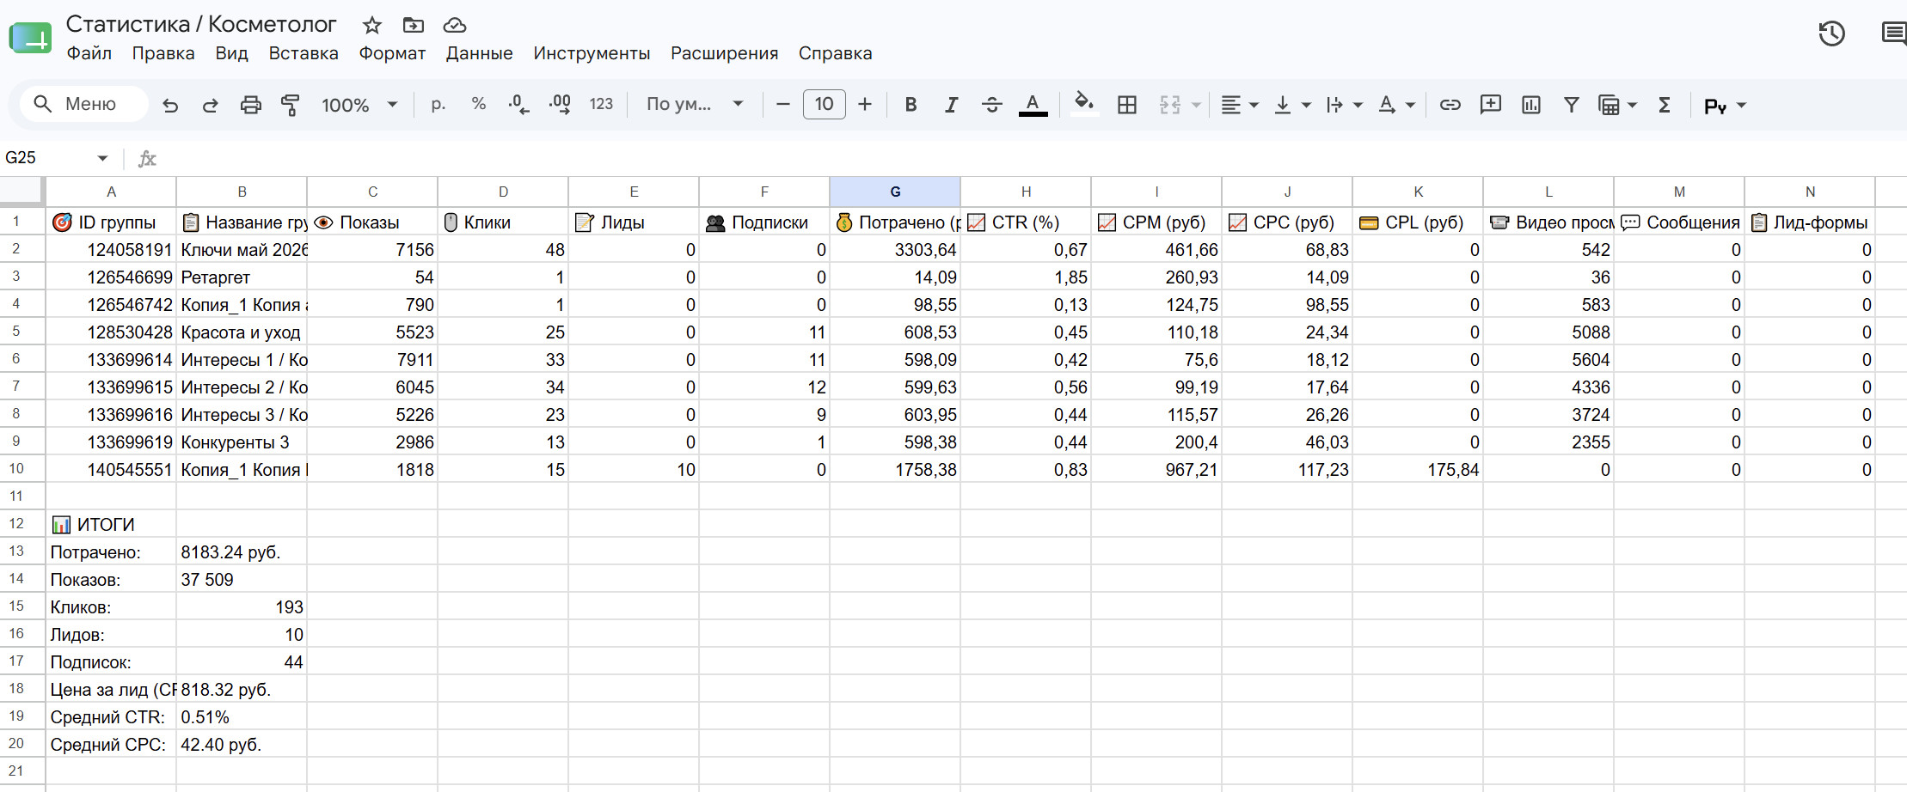1907x792 pixels.
Task: Format as currency with the р. button
Action: (x=438, y=105)
